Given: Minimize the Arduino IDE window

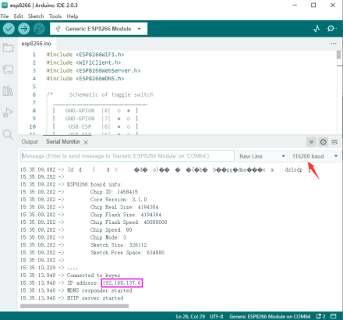Looking at the screenshot, I should point(295,5).
